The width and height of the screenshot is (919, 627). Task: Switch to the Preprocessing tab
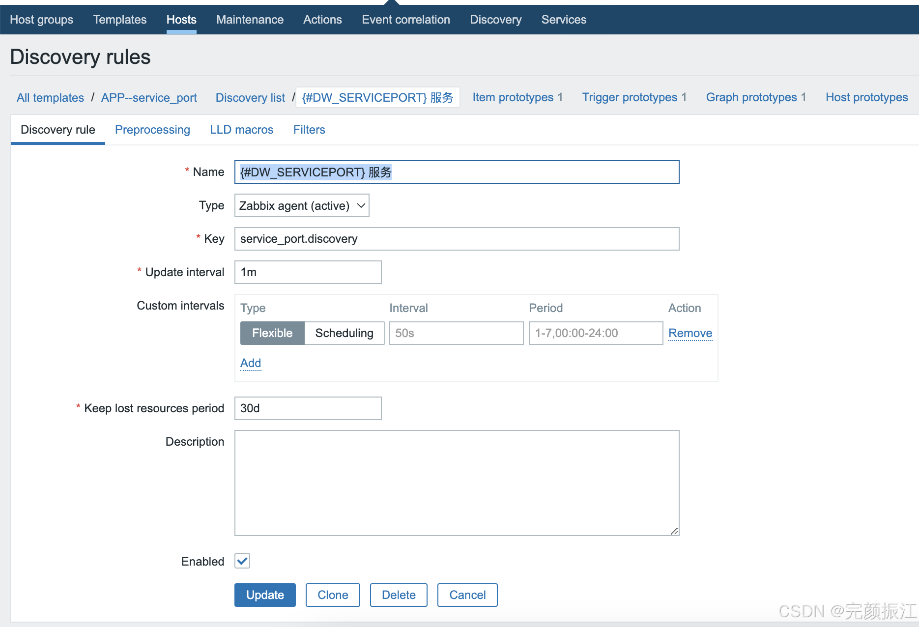click(x=152, y=130)
